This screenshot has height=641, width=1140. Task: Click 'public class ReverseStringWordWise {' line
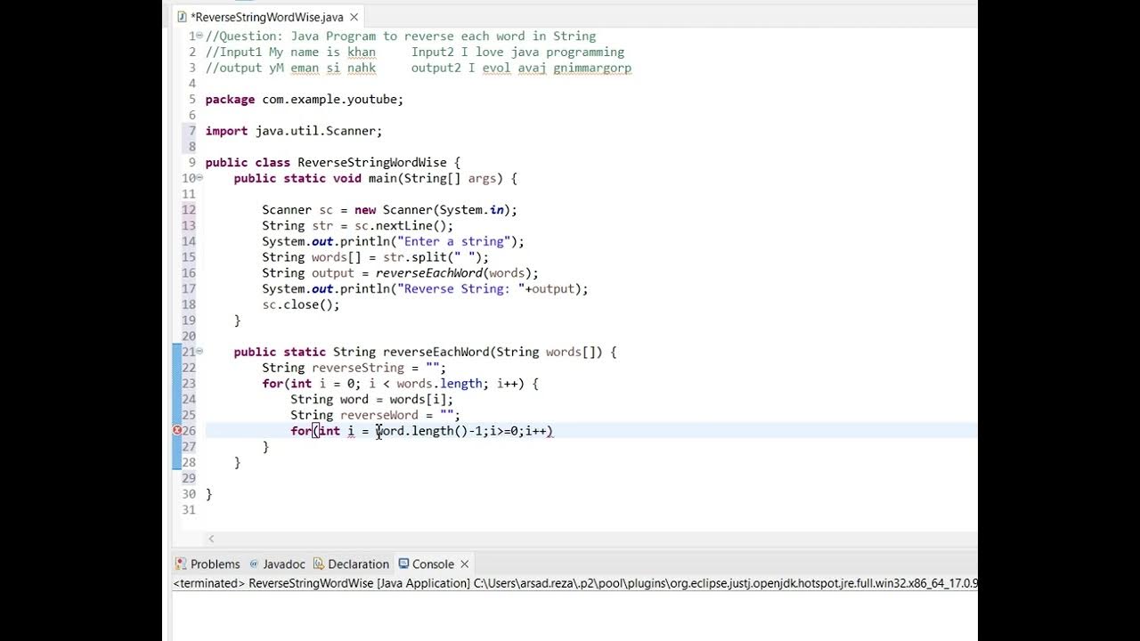coord(333,163)
